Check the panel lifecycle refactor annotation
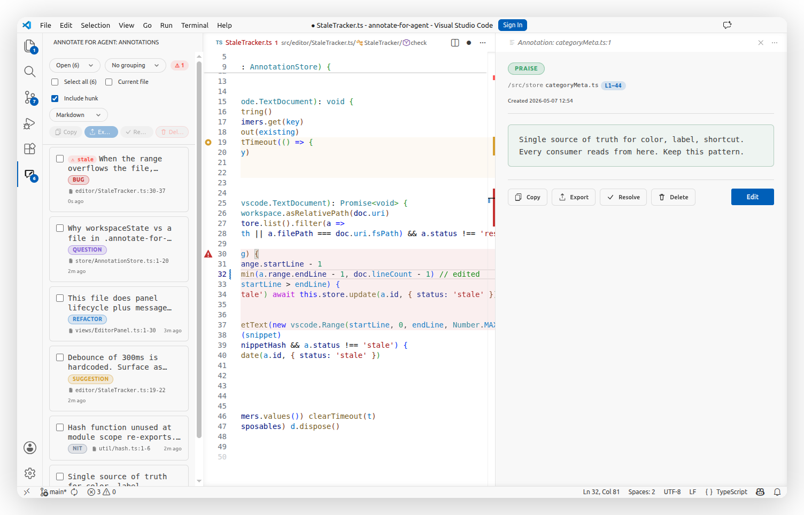804x515 pixels. click(60, 298)
